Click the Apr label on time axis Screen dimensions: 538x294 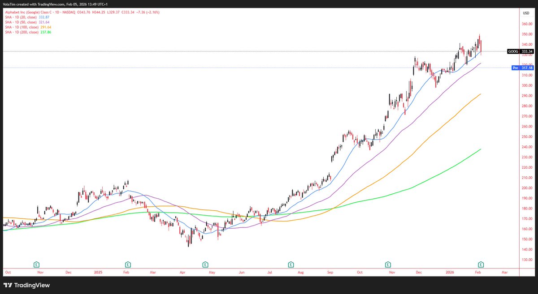182,272
